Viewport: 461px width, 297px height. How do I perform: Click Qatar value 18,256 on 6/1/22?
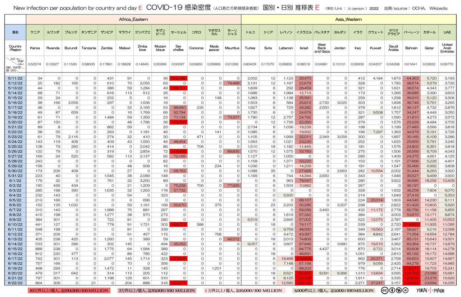(x=429, y=180)
